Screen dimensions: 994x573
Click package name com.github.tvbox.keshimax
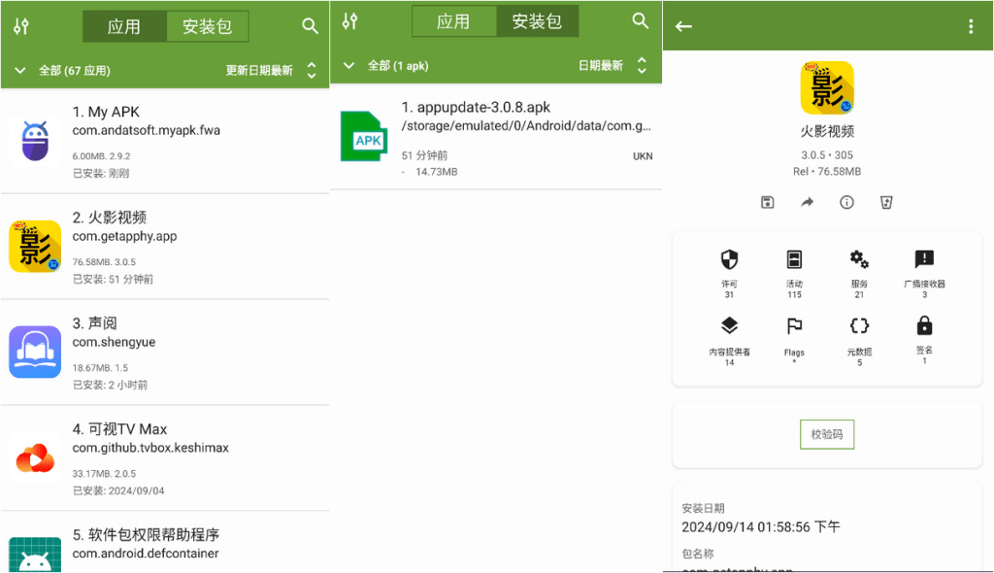(x=150, y=448)
